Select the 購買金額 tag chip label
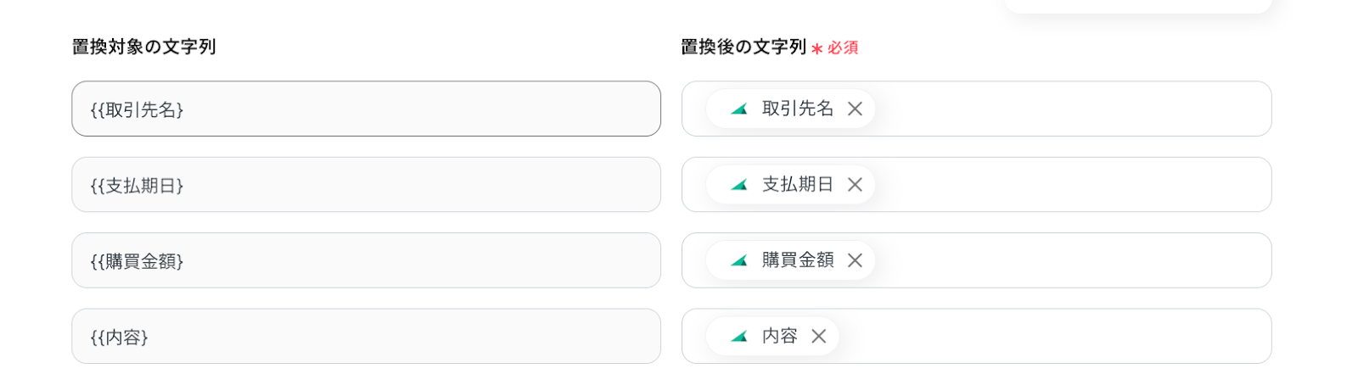 tap(798, 260)
